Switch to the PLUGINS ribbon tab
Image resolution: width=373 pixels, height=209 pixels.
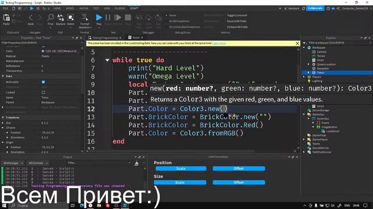(120, 8)
